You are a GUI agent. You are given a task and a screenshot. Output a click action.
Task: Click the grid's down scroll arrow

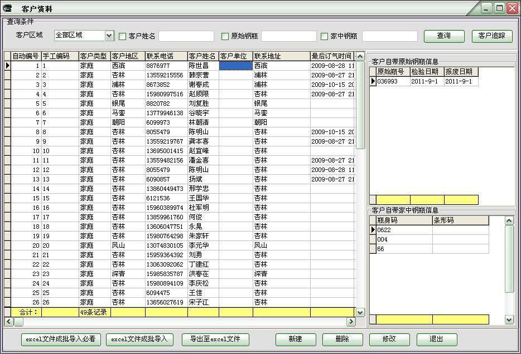[x=360, y=312]
